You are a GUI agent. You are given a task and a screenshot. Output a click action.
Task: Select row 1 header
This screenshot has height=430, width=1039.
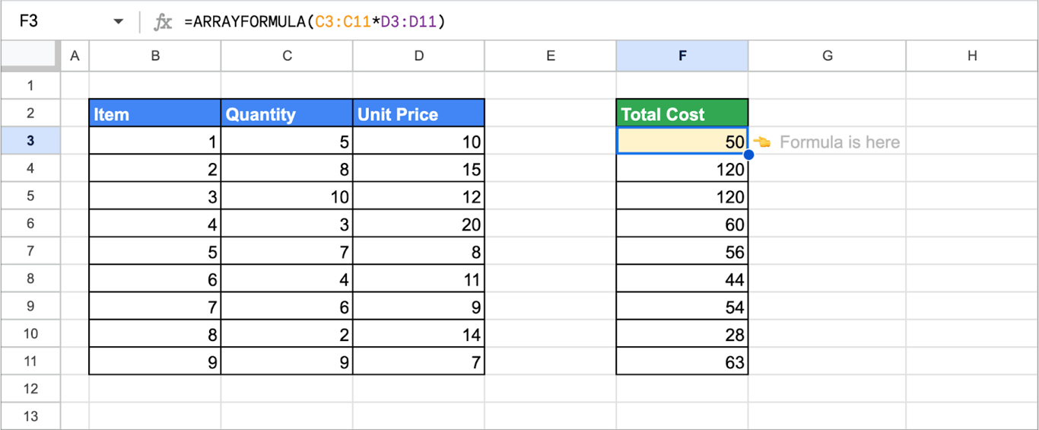(x=30, y=85)
